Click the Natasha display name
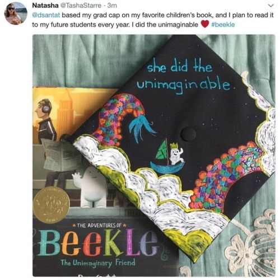The width and height of the screenshot is (280, 280). click(45, 6)
